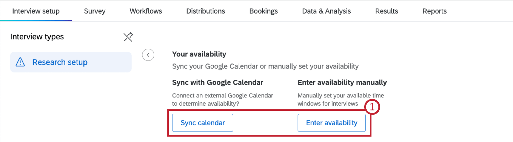
Task: Switch to the Bookings tab
Action: (x=263, y=11)
